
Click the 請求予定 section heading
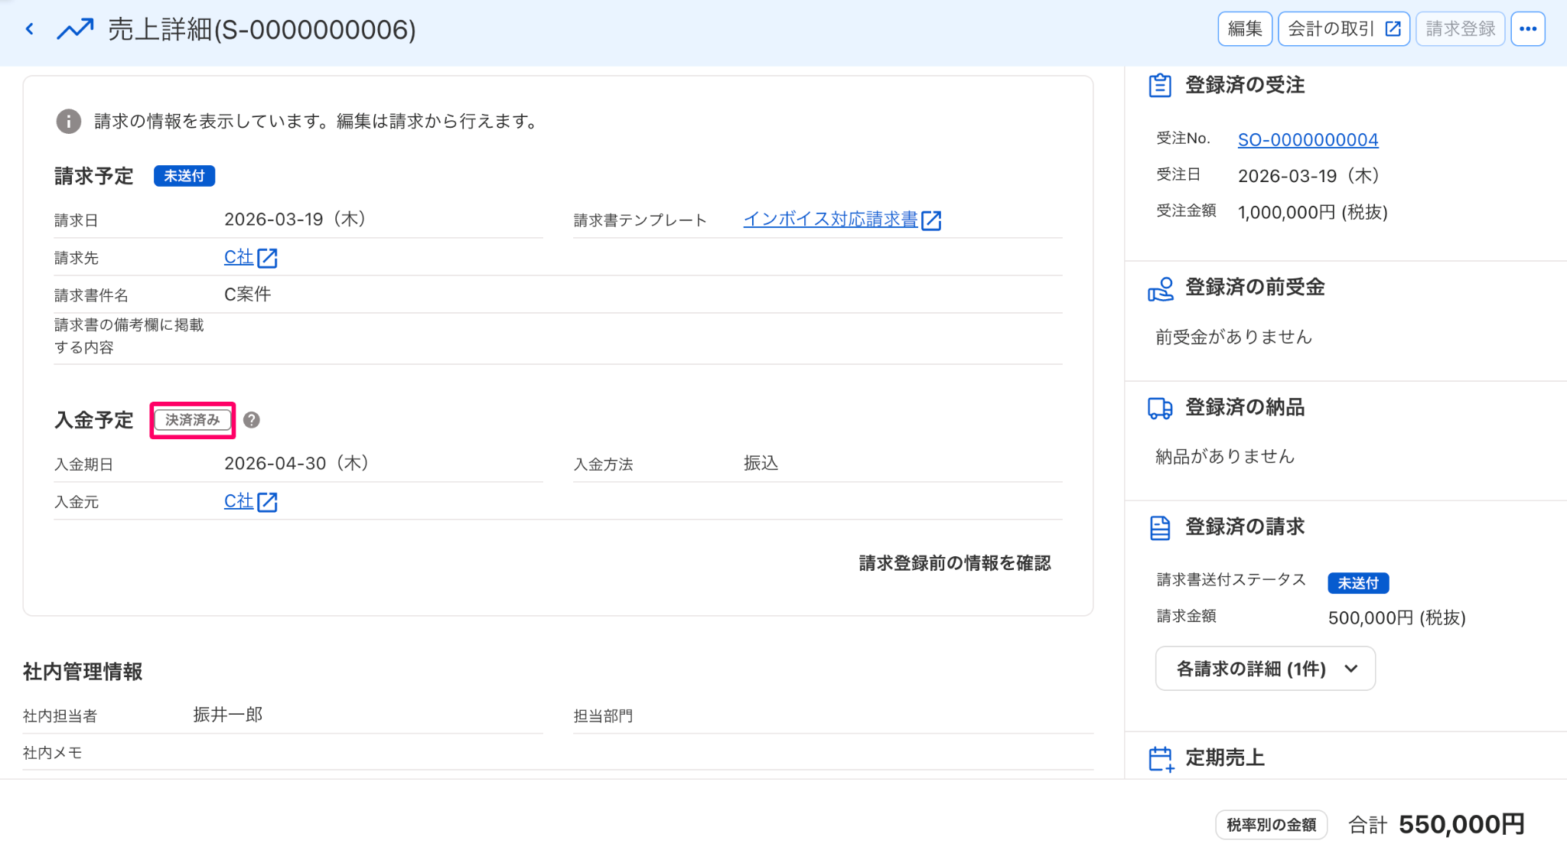(x=93, y=176)
